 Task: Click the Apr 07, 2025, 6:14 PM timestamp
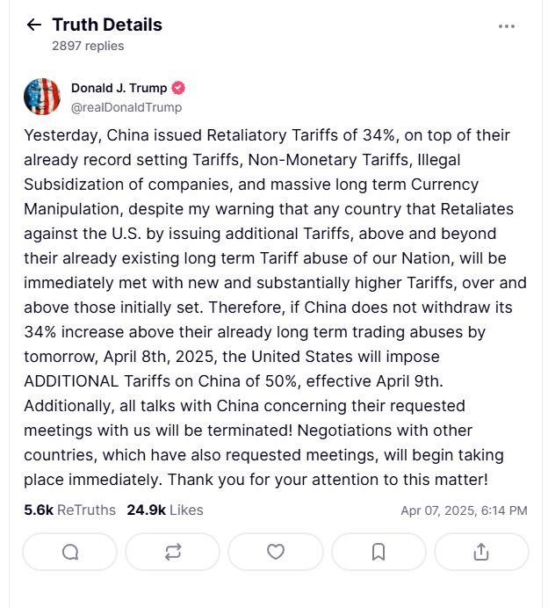pos(464,510)
